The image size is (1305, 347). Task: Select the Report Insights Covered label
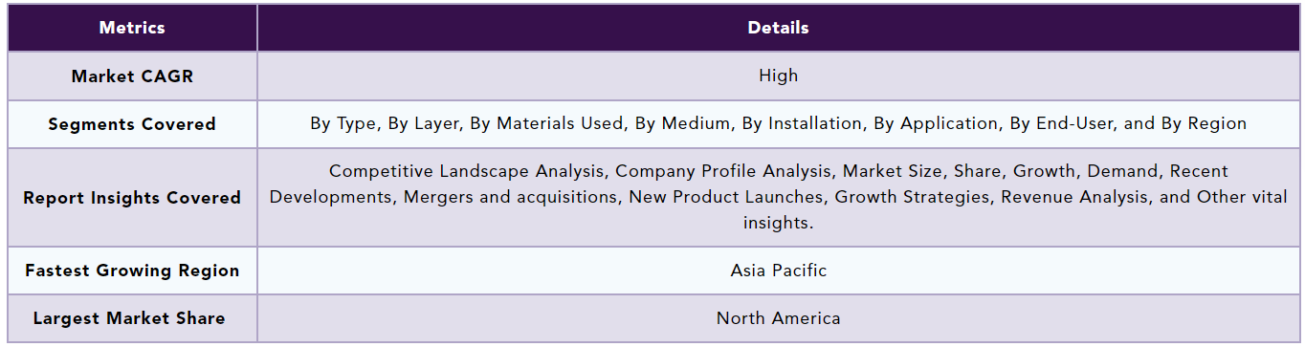(132, 198)
